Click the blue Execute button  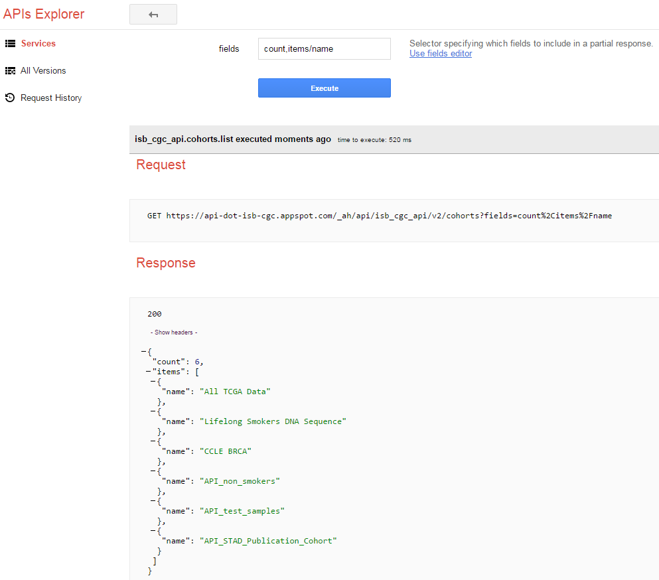pyautogui.click(x=324, y=88)
